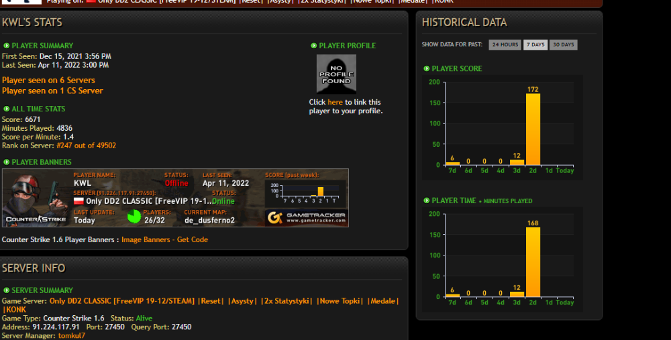Screen dimensions: 671x340
Task: Click the Polish flag in the banner
Action: [x=79, y=201]
